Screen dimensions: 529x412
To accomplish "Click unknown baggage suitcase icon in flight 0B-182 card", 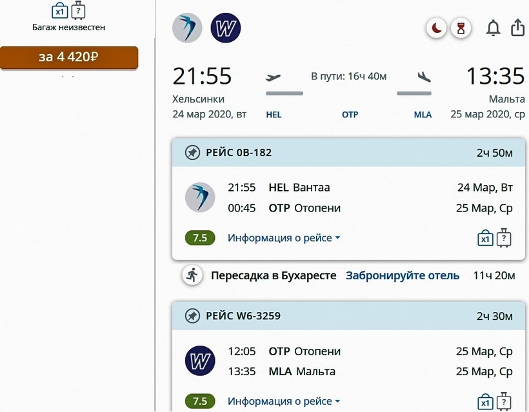I will point(504,238).
